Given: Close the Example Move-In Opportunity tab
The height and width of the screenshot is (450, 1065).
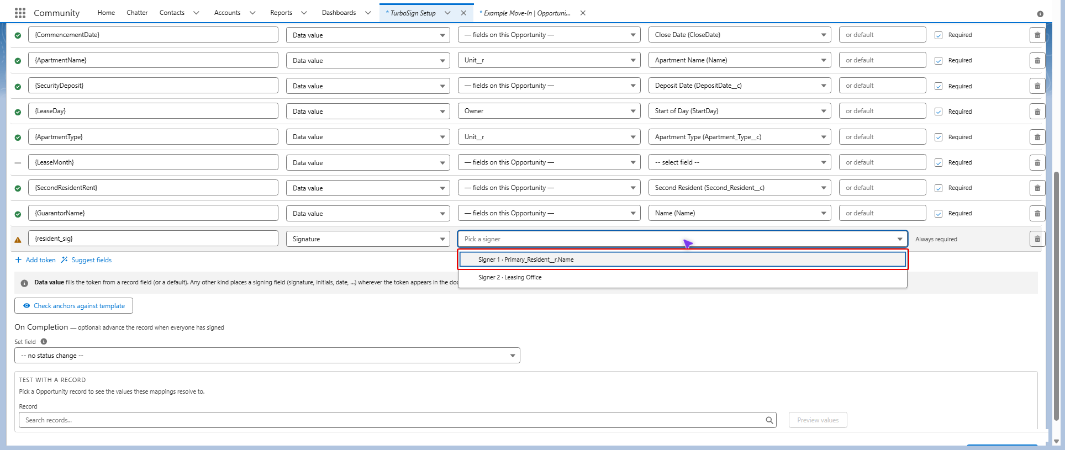Looking at the screenshot, I should pos(583,13).
